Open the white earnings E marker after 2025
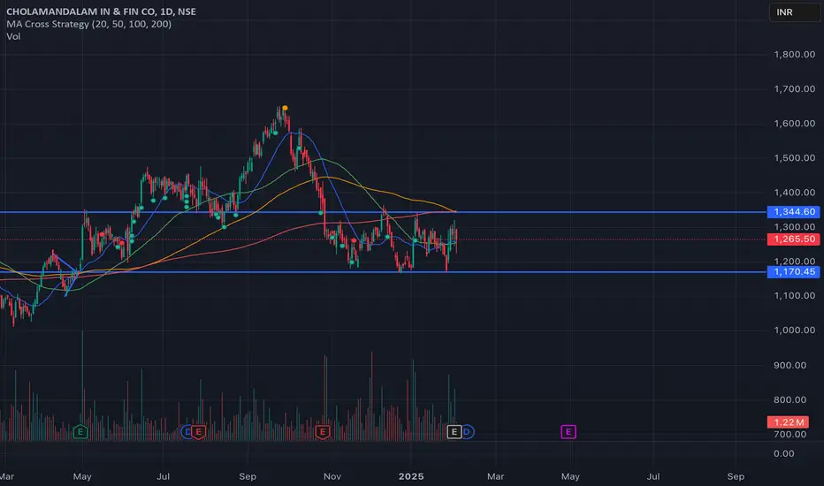This screenshot has width=824, height=486. [x=454, y=432]
